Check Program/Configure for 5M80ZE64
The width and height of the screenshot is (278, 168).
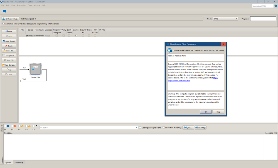(56, 36)
